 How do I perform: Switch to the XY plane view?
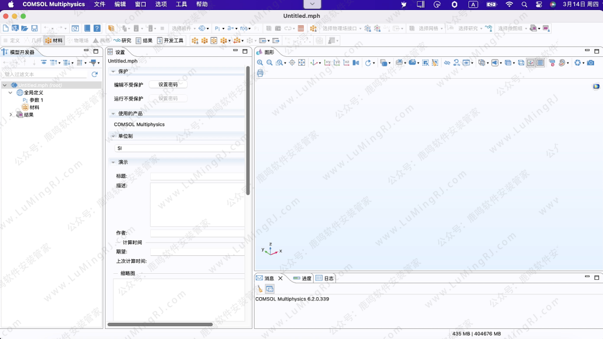coord(327,63)
